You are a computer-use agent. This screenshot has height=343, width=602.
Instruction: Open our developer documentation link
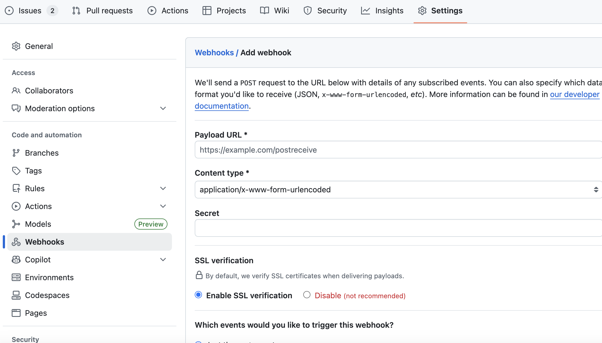tap(574, 95)
